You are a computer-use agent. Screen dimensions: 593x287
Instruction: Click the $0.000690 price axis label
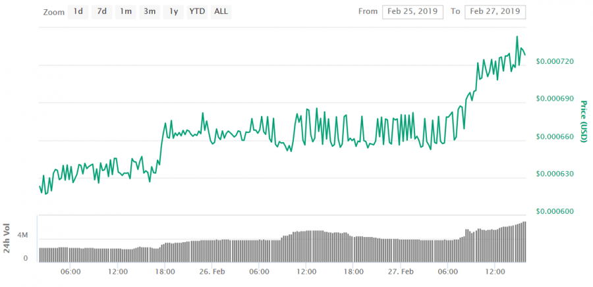click(x=555, y=99)
